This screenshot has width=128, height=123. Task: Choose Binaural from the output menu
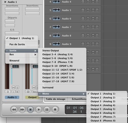coord(22,61)
